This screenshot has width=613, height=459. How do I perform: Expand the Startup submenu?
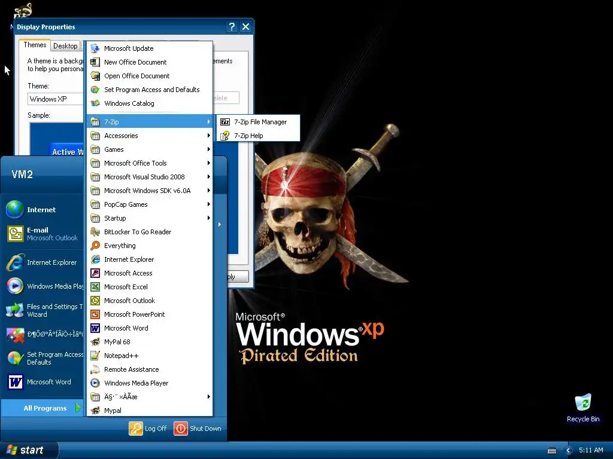[x=150, y=218]
